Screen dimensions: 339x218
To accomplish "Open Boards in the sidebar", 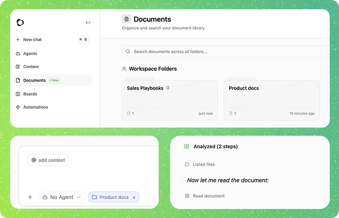I will click(x=30, y=94).
